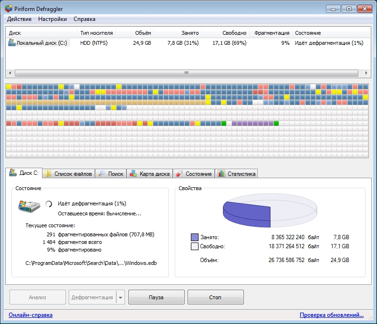Image resolution: width=377 pixels, height=324 pixels.
Task: Click the Defraggler app icon in title bar
Action: (8, 8)
